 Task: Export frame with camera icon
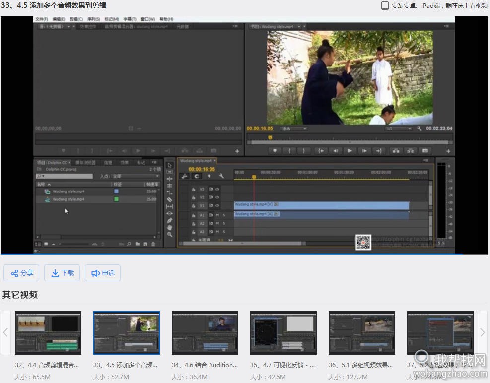point(425,151)
